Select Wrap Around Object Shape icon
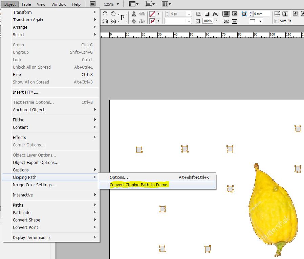304x259 pixels. (x=226, y=21)
